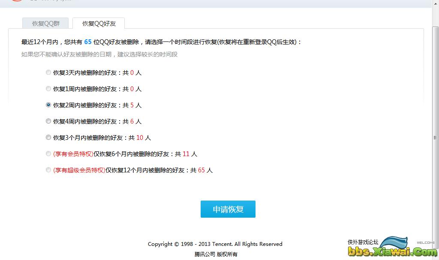This screenshot has height=260, width=439.
Task: Click the red (享有会员特权) label
Action: 73,154
